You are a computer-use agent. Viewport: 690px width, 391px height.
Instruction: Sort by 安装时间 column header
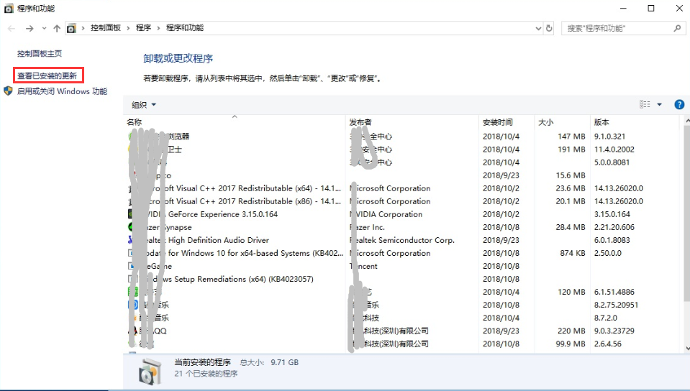coord(498,122)
